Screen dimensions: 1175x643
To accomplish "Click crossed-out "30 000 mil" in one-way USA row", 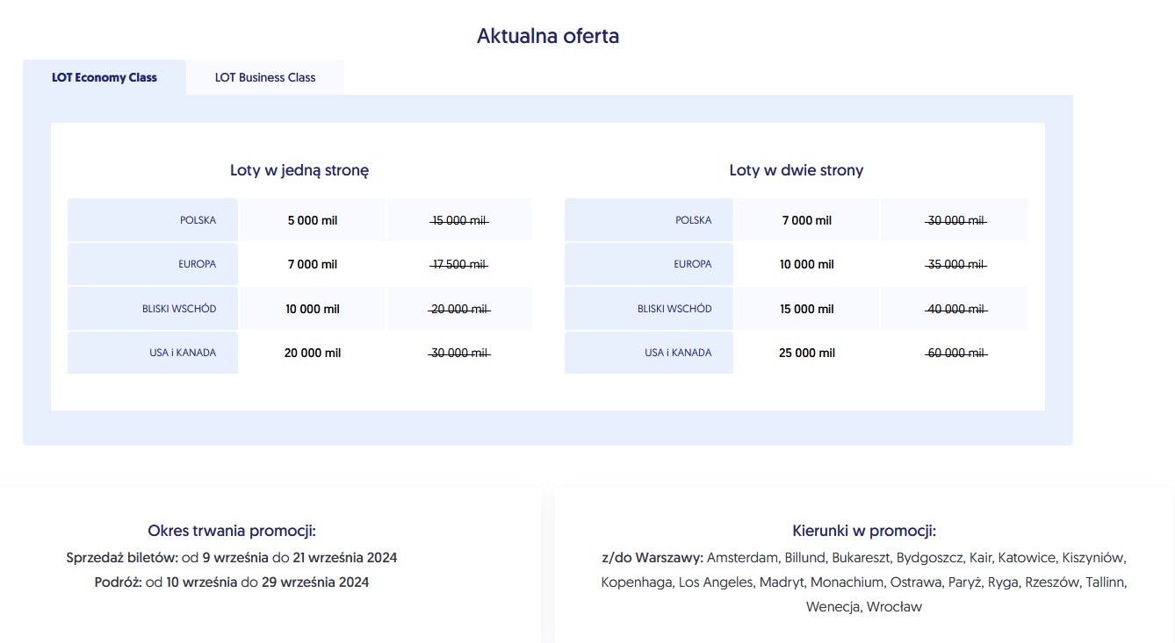I will 459,353.
